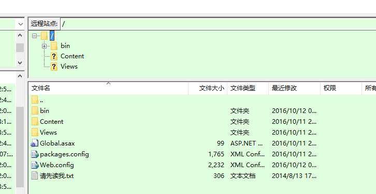Click the 请先读我.txt file icon

click(35, 175)
